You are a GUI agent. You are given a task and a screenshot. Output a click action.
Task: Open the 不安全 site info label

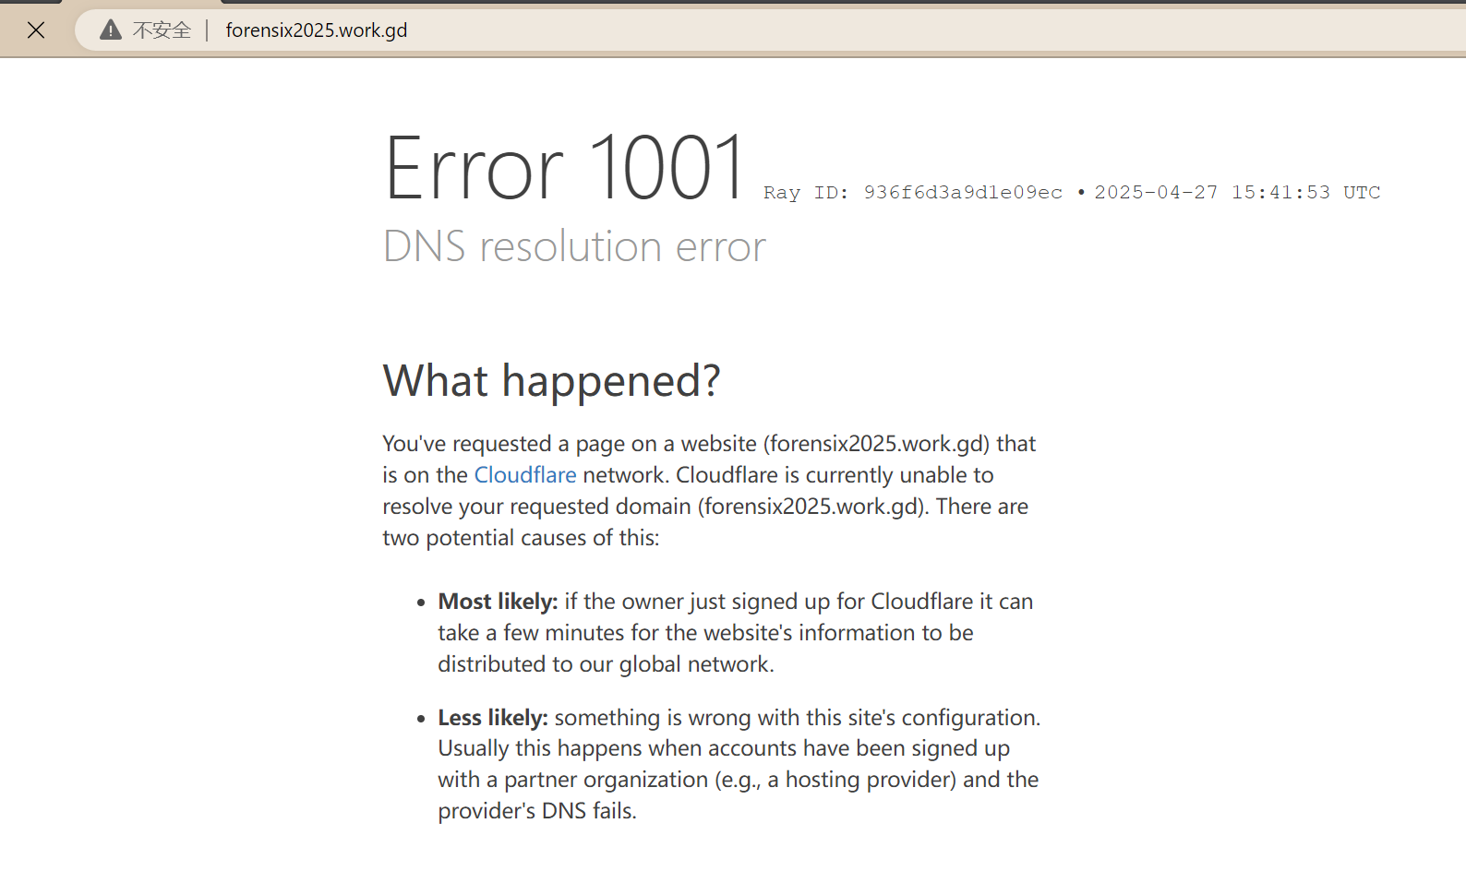coord(162,30)
